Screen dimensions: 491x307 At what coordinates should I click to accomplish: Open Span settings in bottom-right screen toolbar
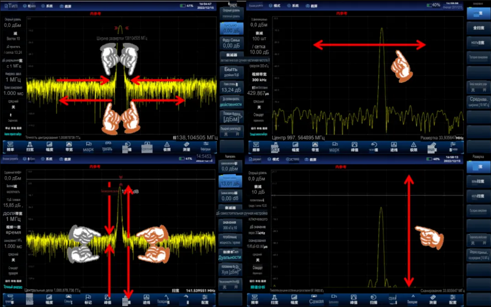coord(275,299)
